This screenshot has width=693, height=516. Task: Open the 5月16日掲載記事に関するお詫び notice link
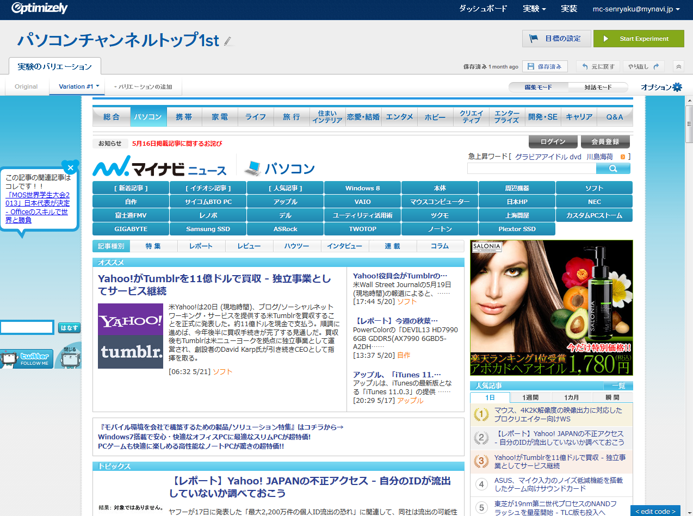[x=177, y=144]
